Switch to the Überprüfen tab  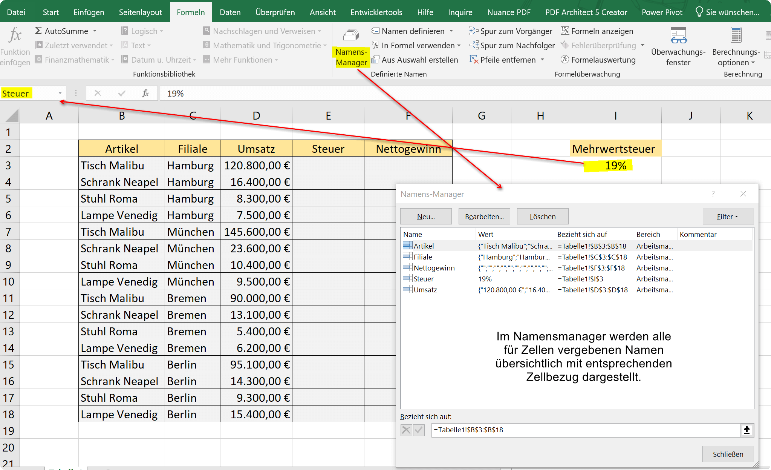275,12
